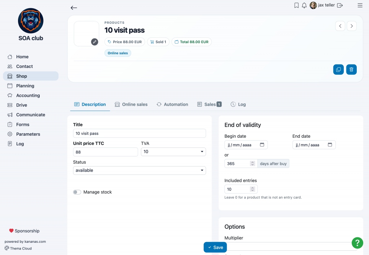Go to next product with right chevron
Image resolution: width=369 pixels, height=255 pixels.
tap(352, 26)
